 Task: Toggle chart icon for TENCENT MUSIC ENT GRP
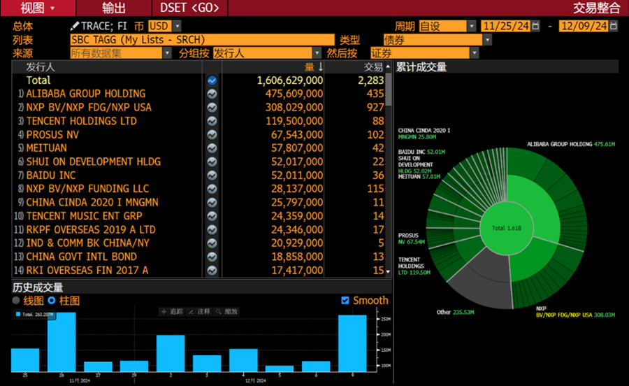[212, 216]
